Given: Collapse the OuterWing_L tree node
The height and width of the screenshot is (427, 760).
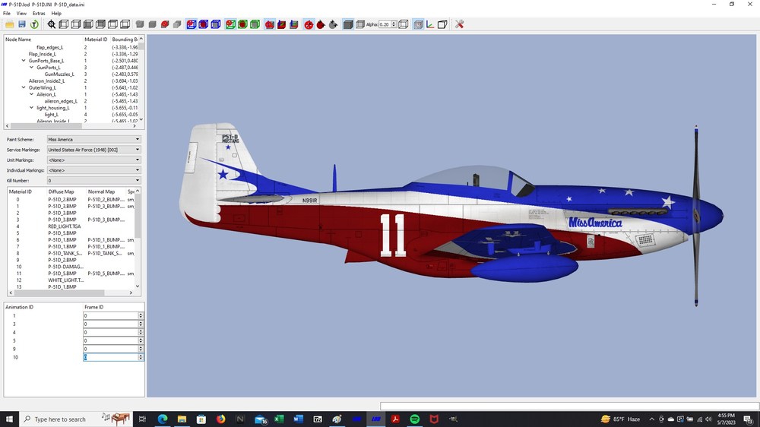Looking at the screenshot, I should coord(24,87).
